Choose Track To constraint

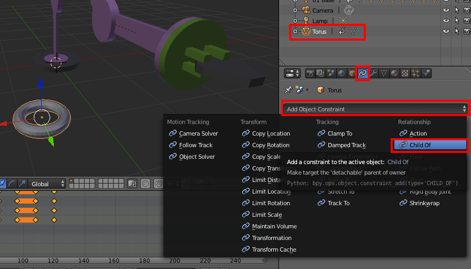coord(334,203)
